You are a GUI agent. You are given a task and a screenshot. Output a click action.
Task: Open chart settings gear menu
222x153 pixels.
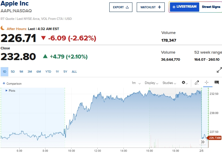(x=185, y=83)
